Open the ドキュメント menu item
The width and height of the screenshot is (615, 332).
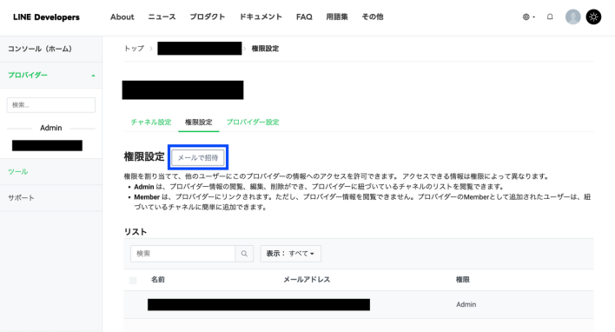261,17
